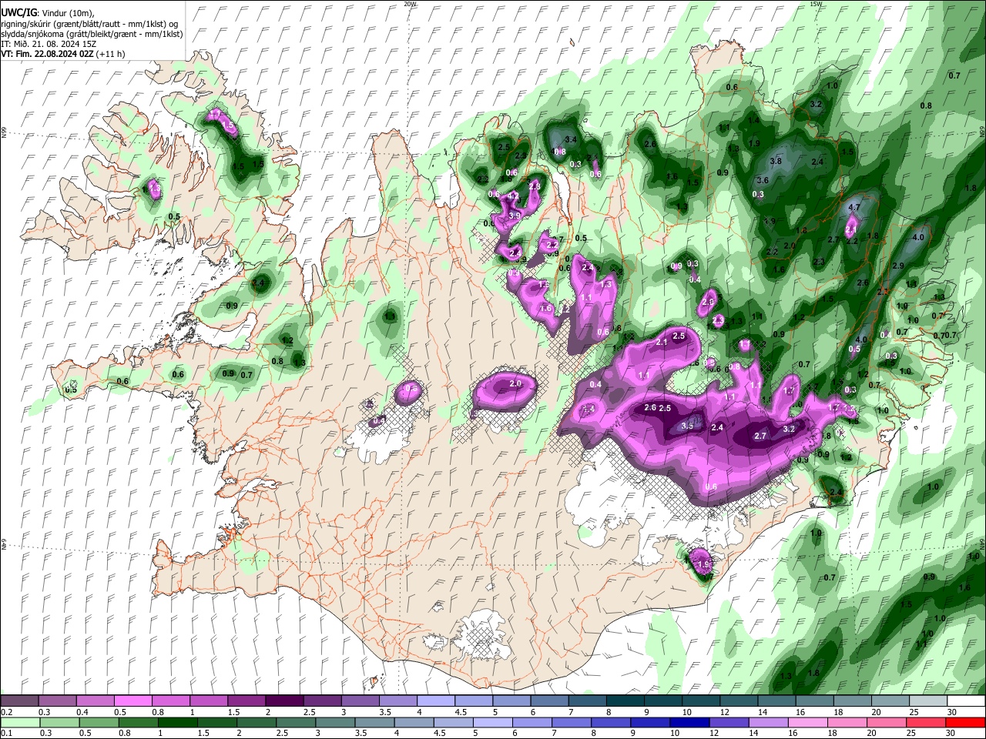Click the 3.4 precipitation value on map
This screenshot has width=986, height=739.
[571, 139]
